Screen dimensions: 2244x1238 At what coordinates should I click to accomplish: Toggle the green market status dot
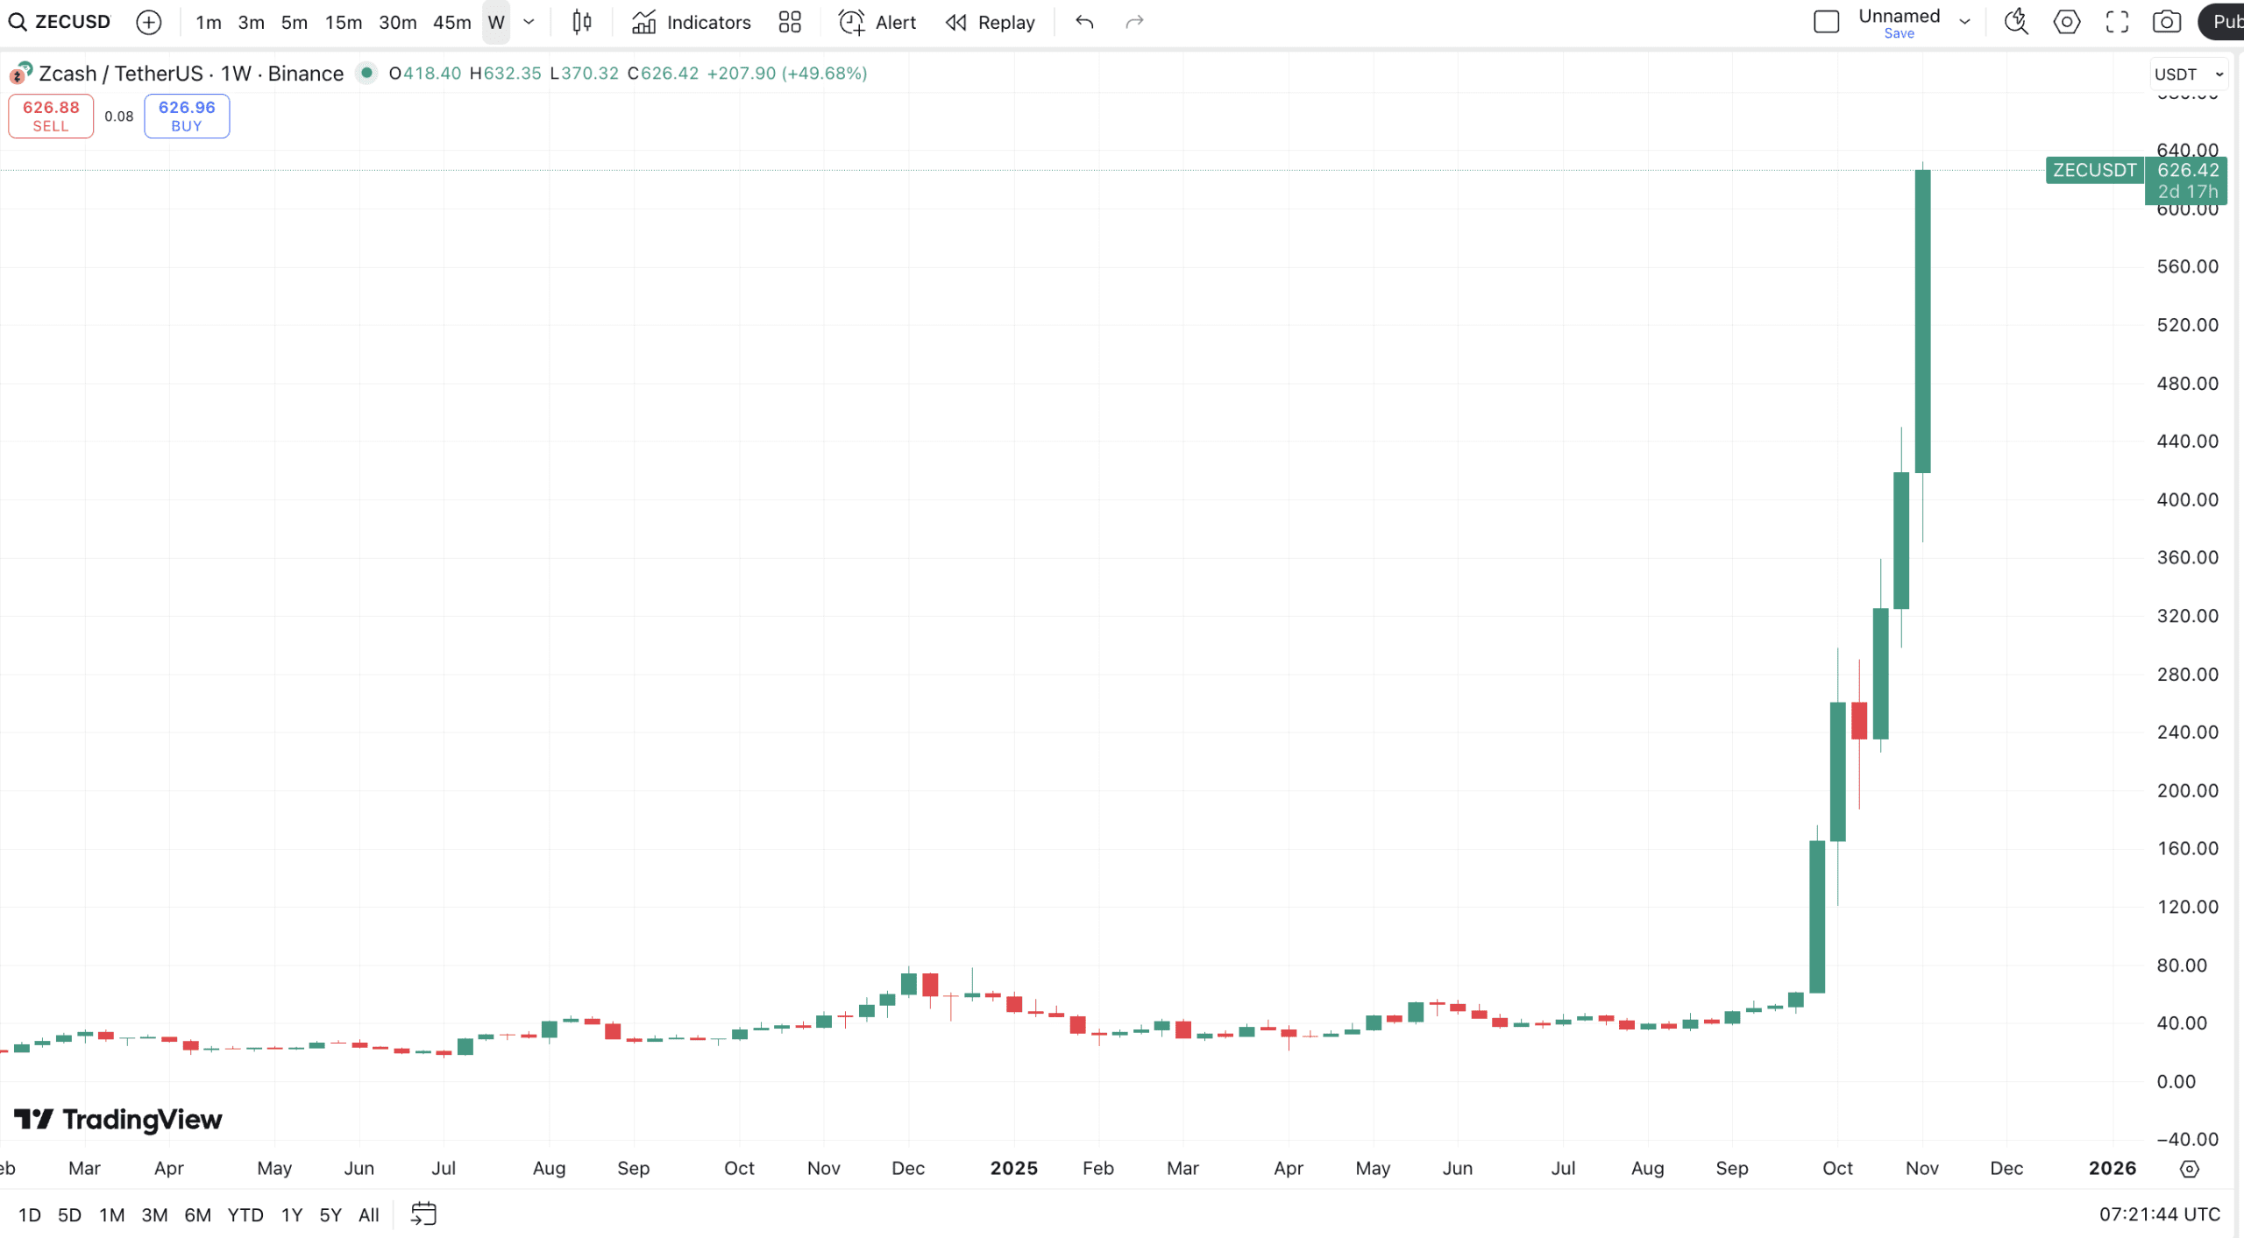pos(366,74)
